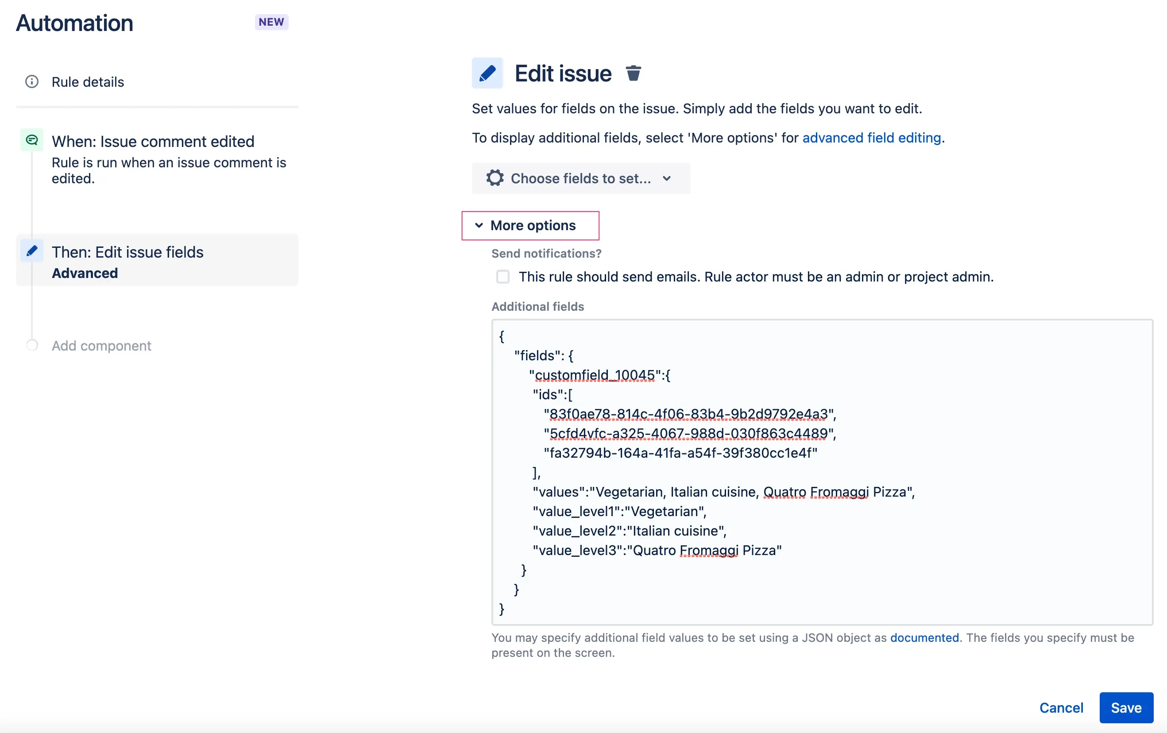Screen dimensions: 1167x733
Task: Save the Edit issue action
Action: point(1126,708)
